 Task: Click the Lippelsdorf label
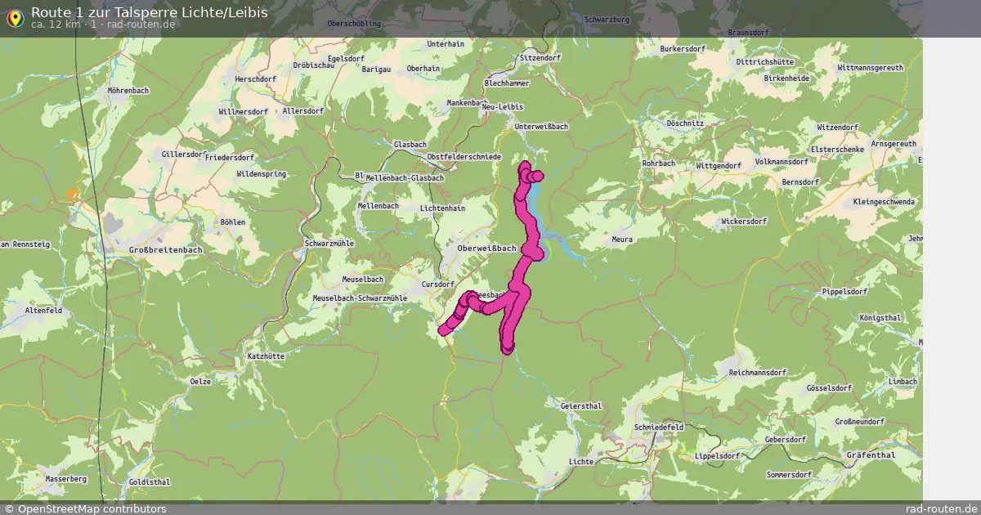(x=716, y=456)
